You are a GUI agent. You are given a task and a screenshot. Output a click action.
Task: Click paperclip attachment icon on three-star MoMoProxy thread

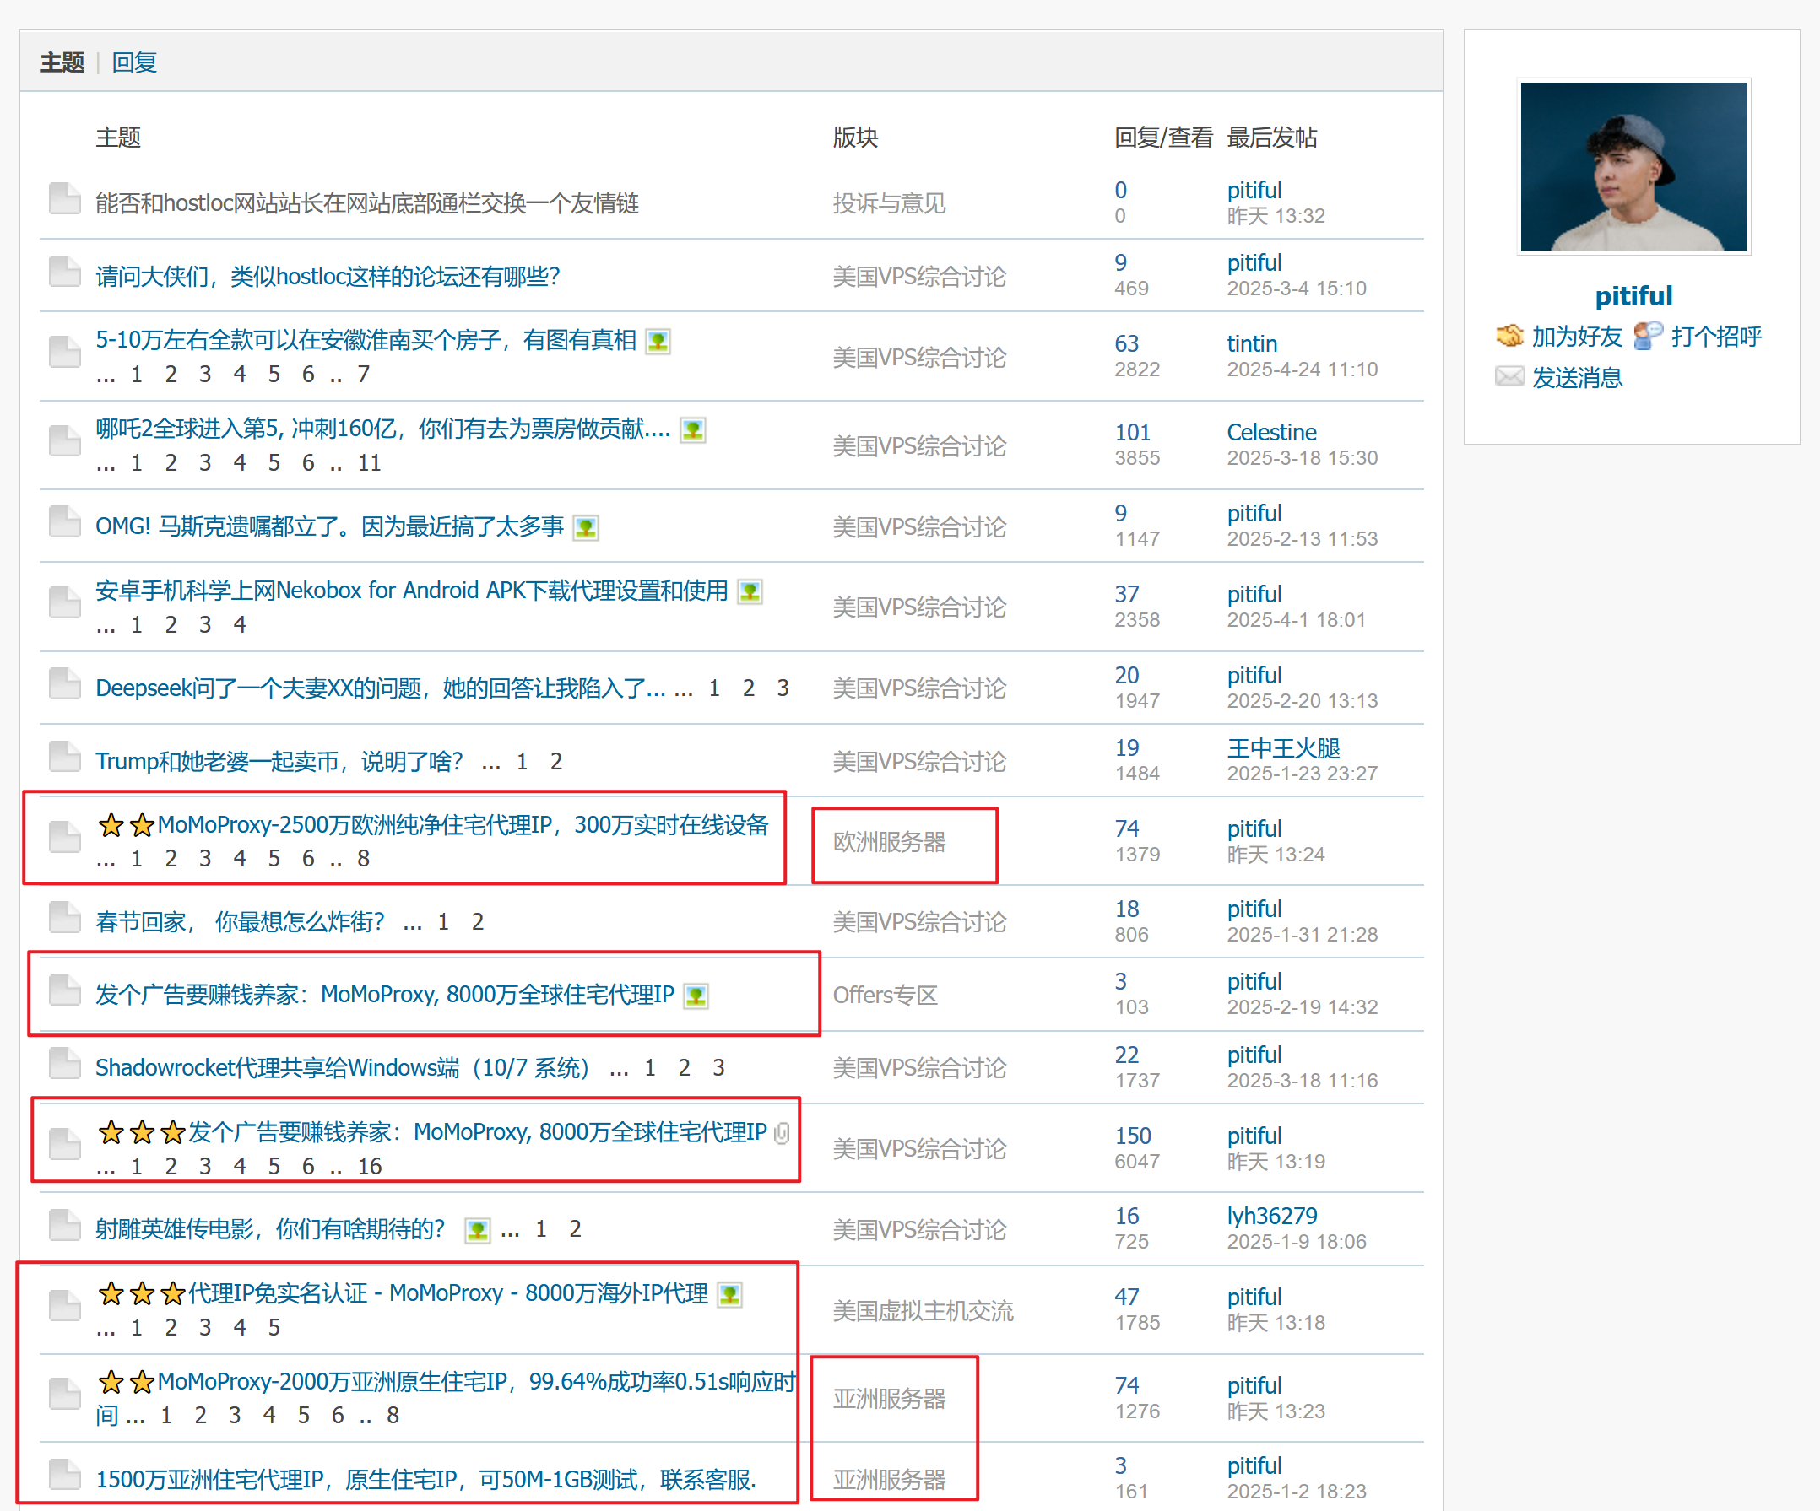781,1133
